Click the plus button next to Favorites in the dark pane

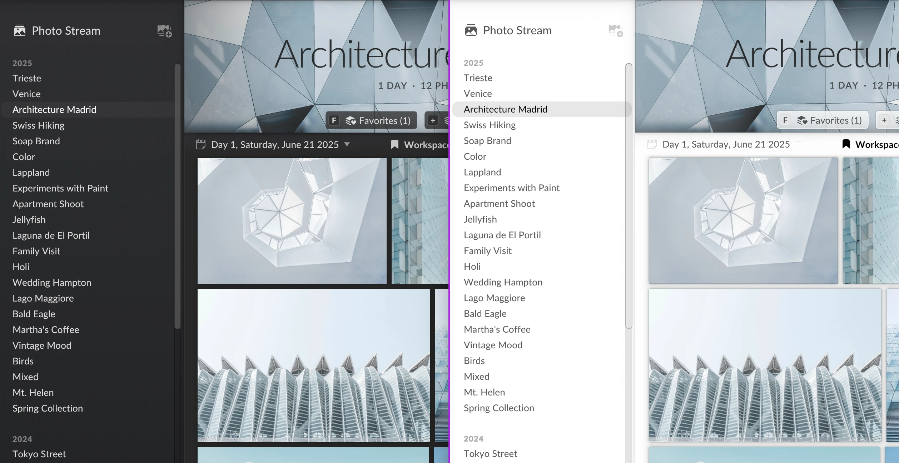[433, 121]
